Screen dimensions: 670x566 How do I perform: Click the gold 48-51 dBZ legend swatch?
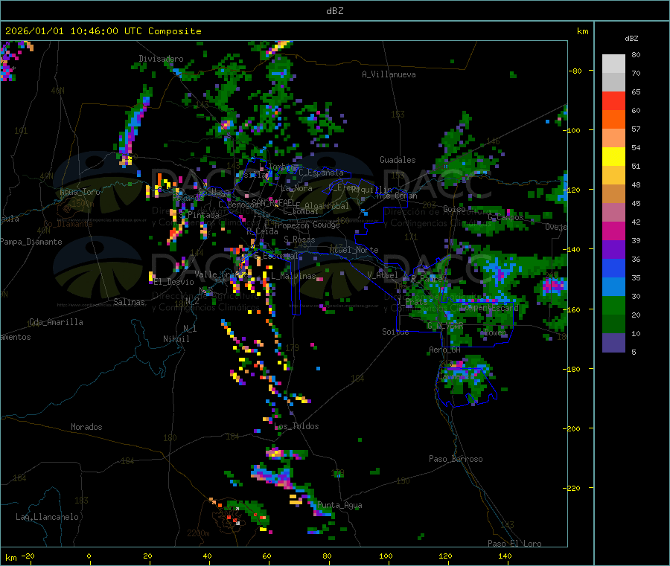coord(613,176)
